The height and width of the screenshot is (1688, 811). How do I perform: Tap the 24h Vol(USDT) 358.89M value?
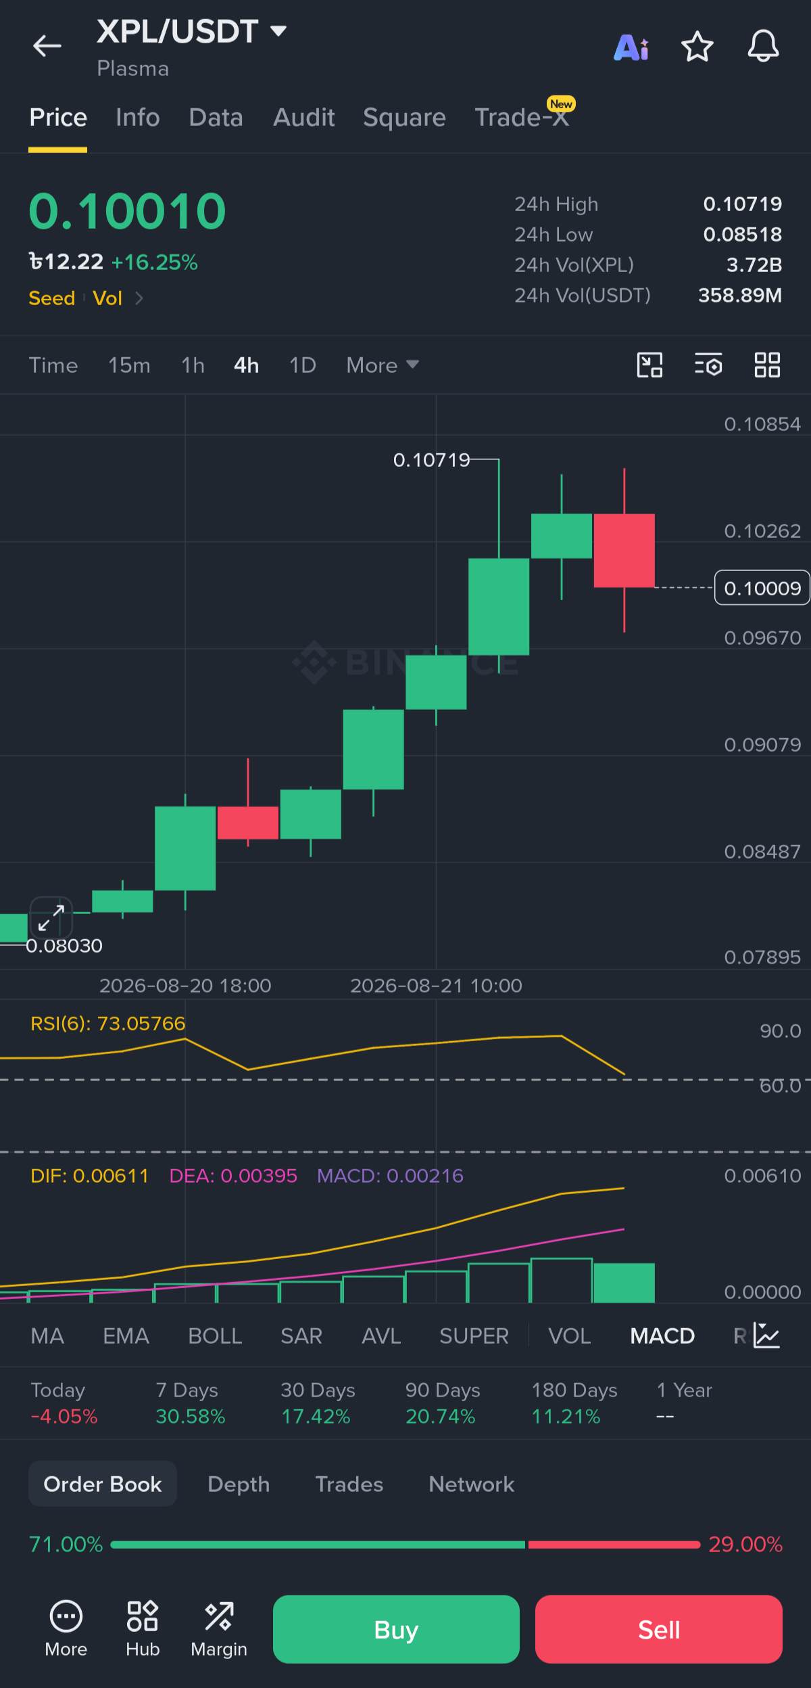[x=740, y=295]
